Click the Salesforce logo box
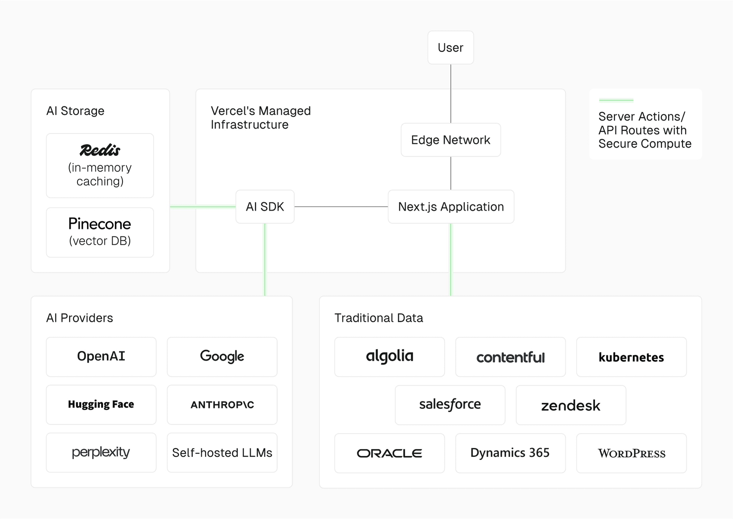The image size is (733, 519). pyautogui.click(x=450, y=405)
